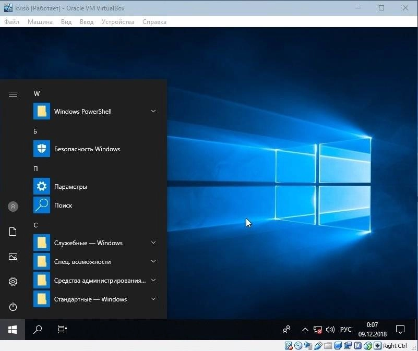Switch input language via РУС indicator
This screenshot has height=351, width=418.
point(346,330)
